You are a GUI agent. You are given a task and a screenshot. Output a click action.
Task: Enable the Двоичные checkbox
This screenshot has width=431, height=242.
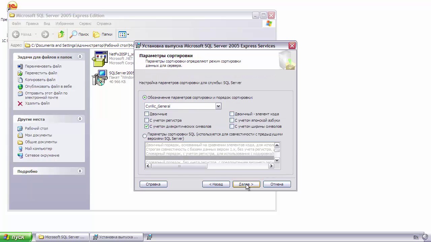[146, 114]
